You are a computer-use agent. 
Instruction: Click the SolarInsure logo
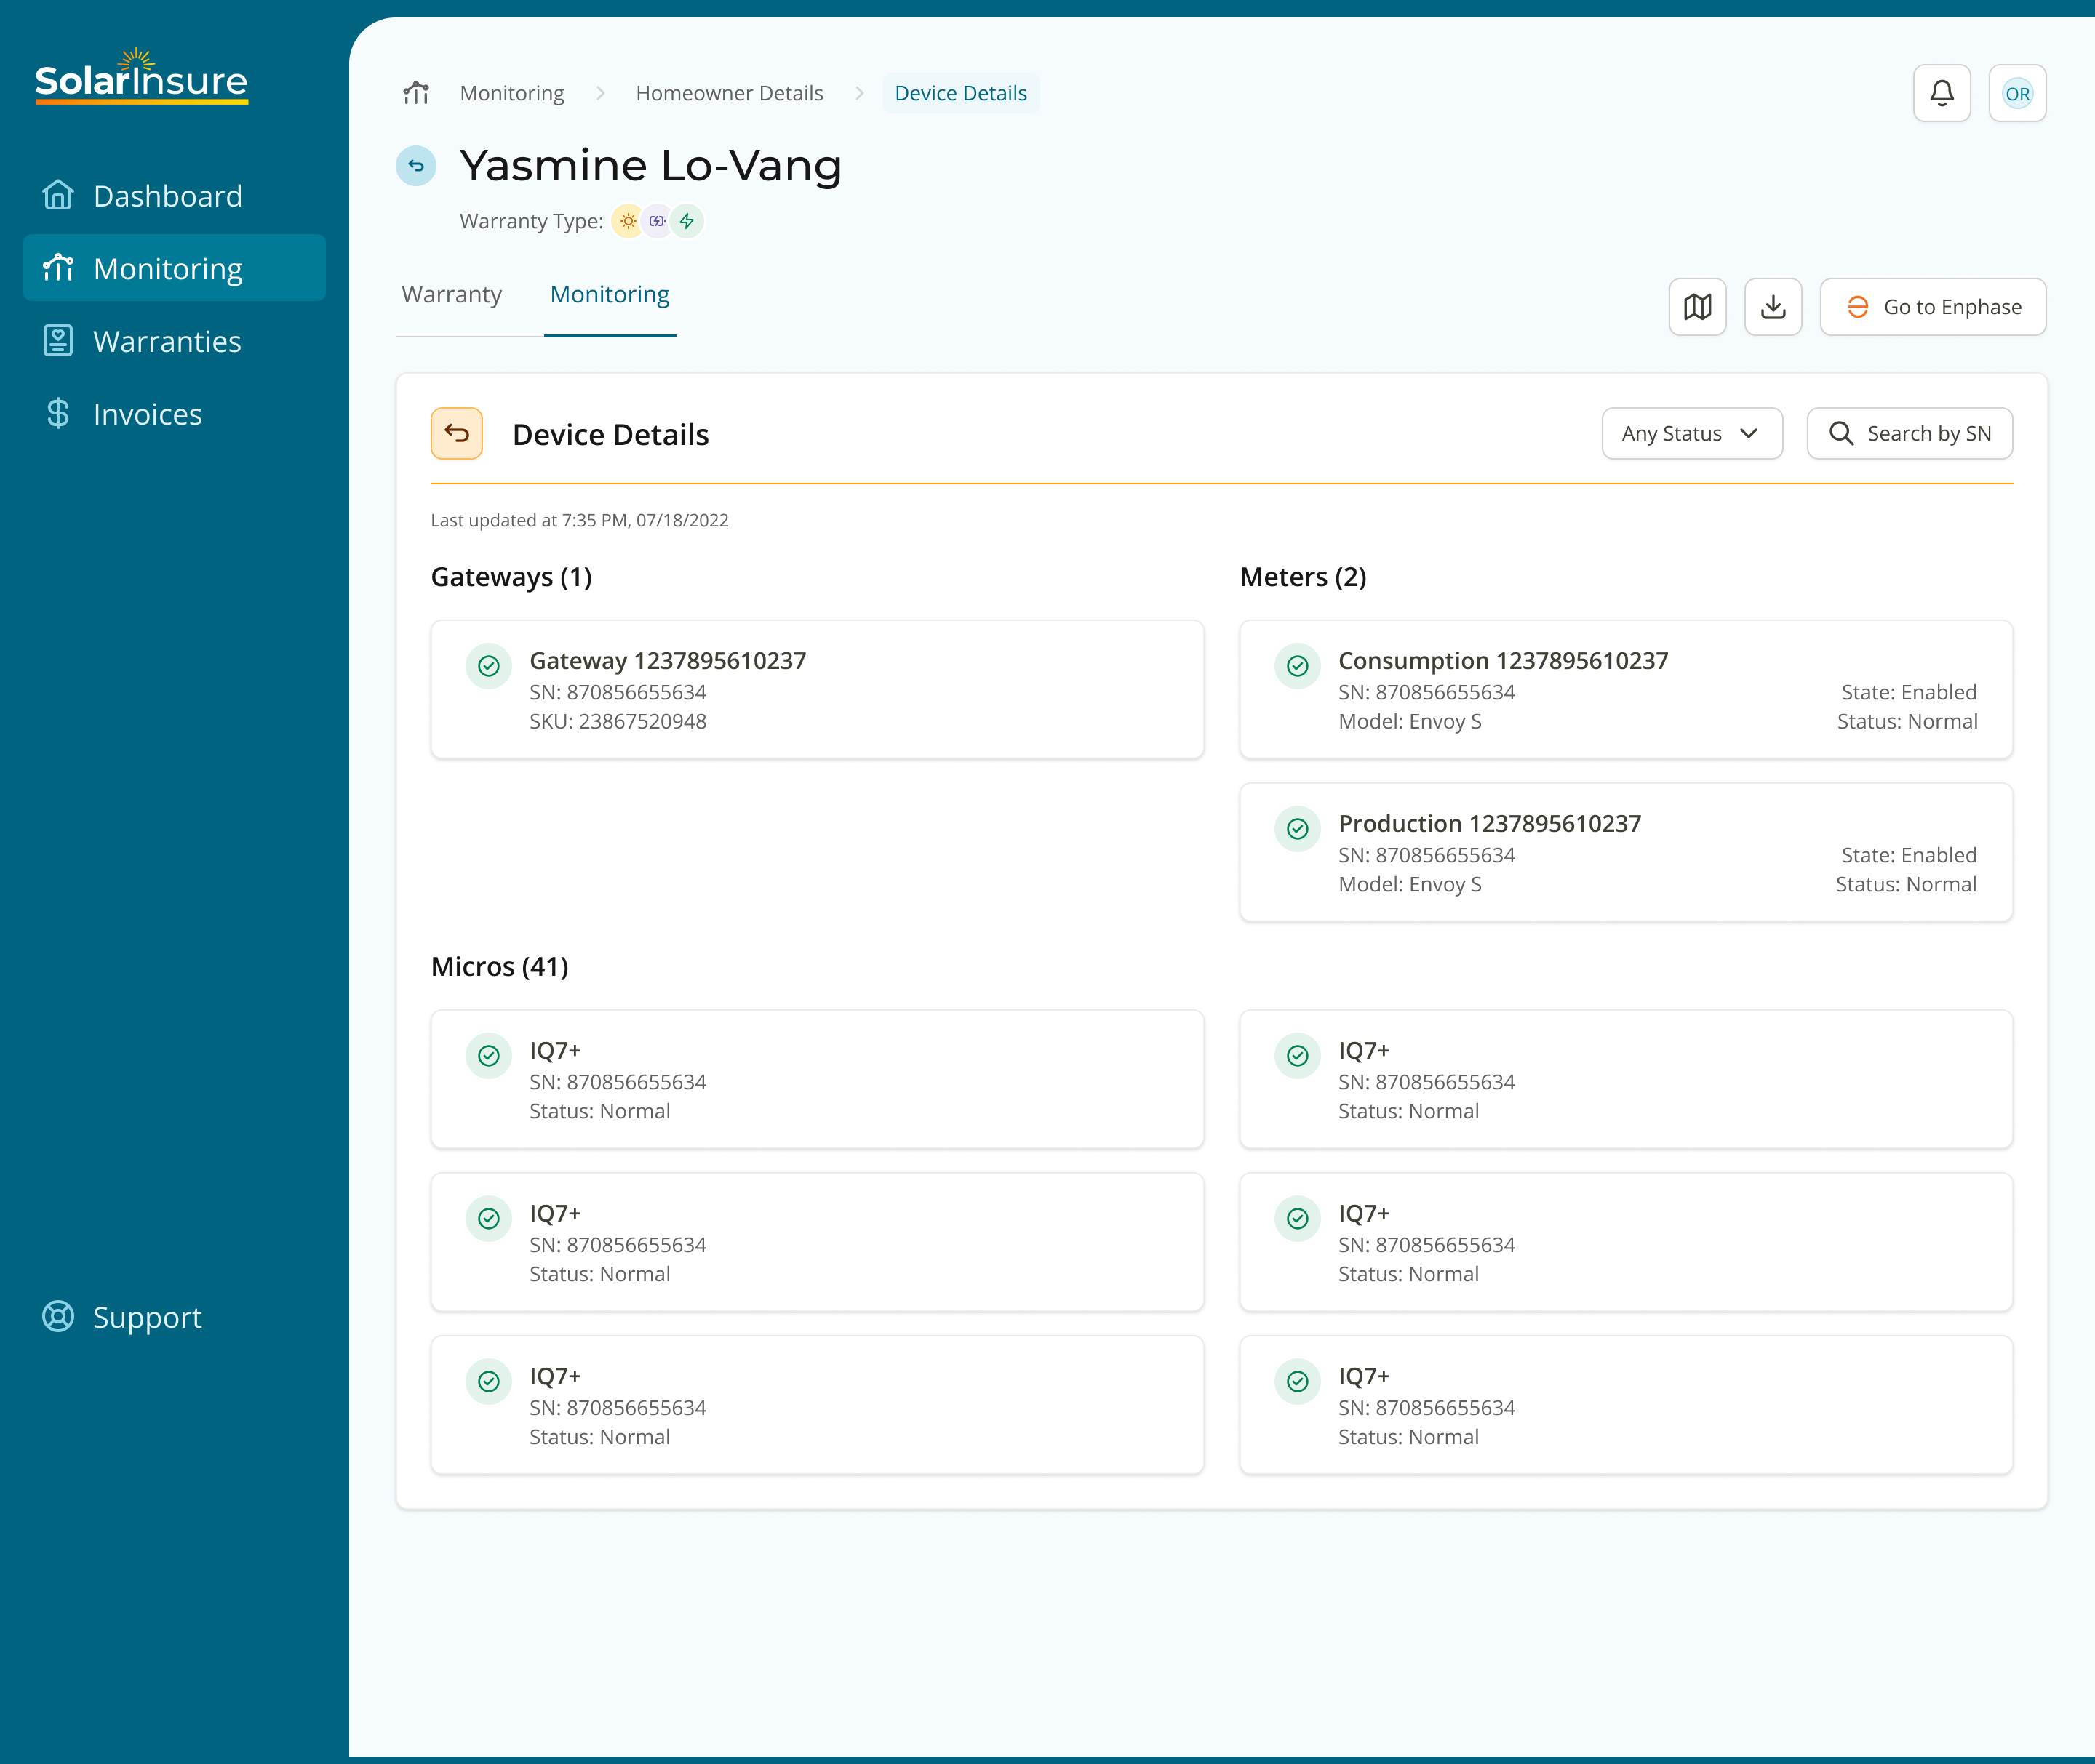coord(140,79)
